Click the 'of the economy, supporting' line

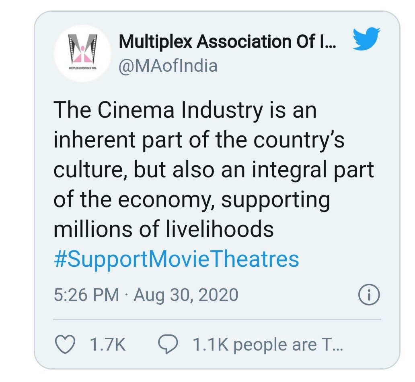[x=192, y=200]
